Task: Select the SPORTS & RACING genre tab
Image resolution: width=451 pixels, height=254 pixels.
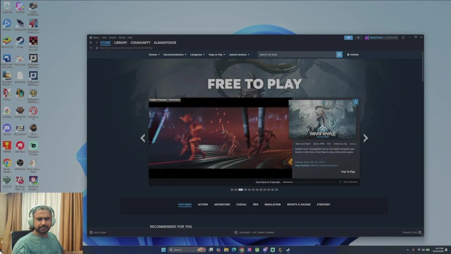Action: click(x=298, y=205)
